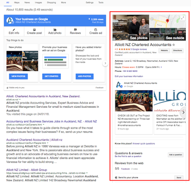Show next card in Top things to do
191x183 pixels.
pos(105,63)
